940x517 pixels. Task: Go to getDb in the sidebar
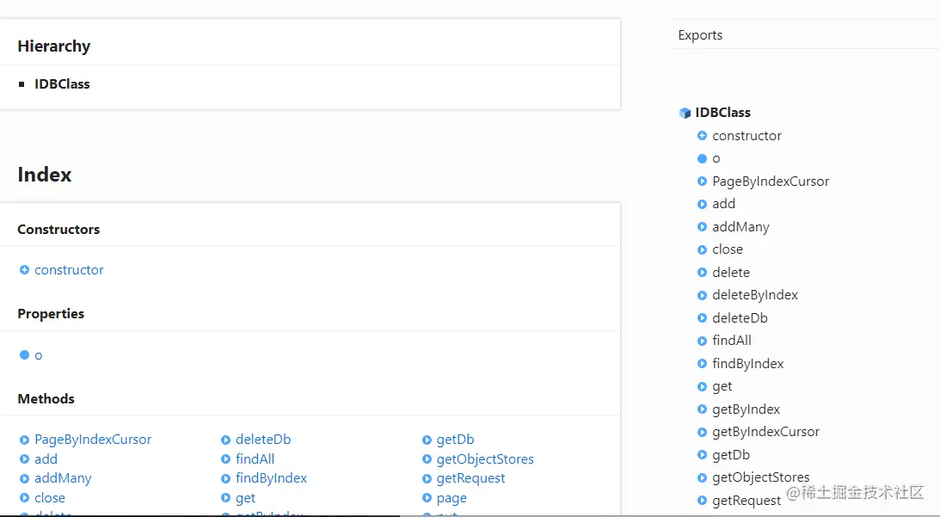pos(731,454)
